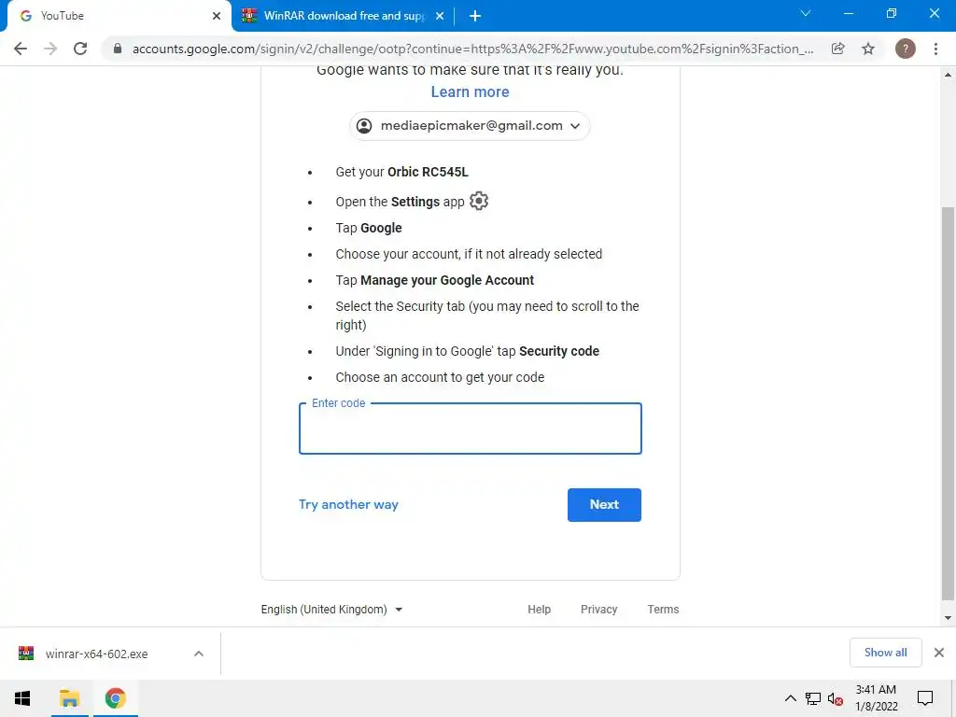Image resolution: width=956 pixels, height=717 pixels.
Task: Reload the current page
Action: coord(80,49)
